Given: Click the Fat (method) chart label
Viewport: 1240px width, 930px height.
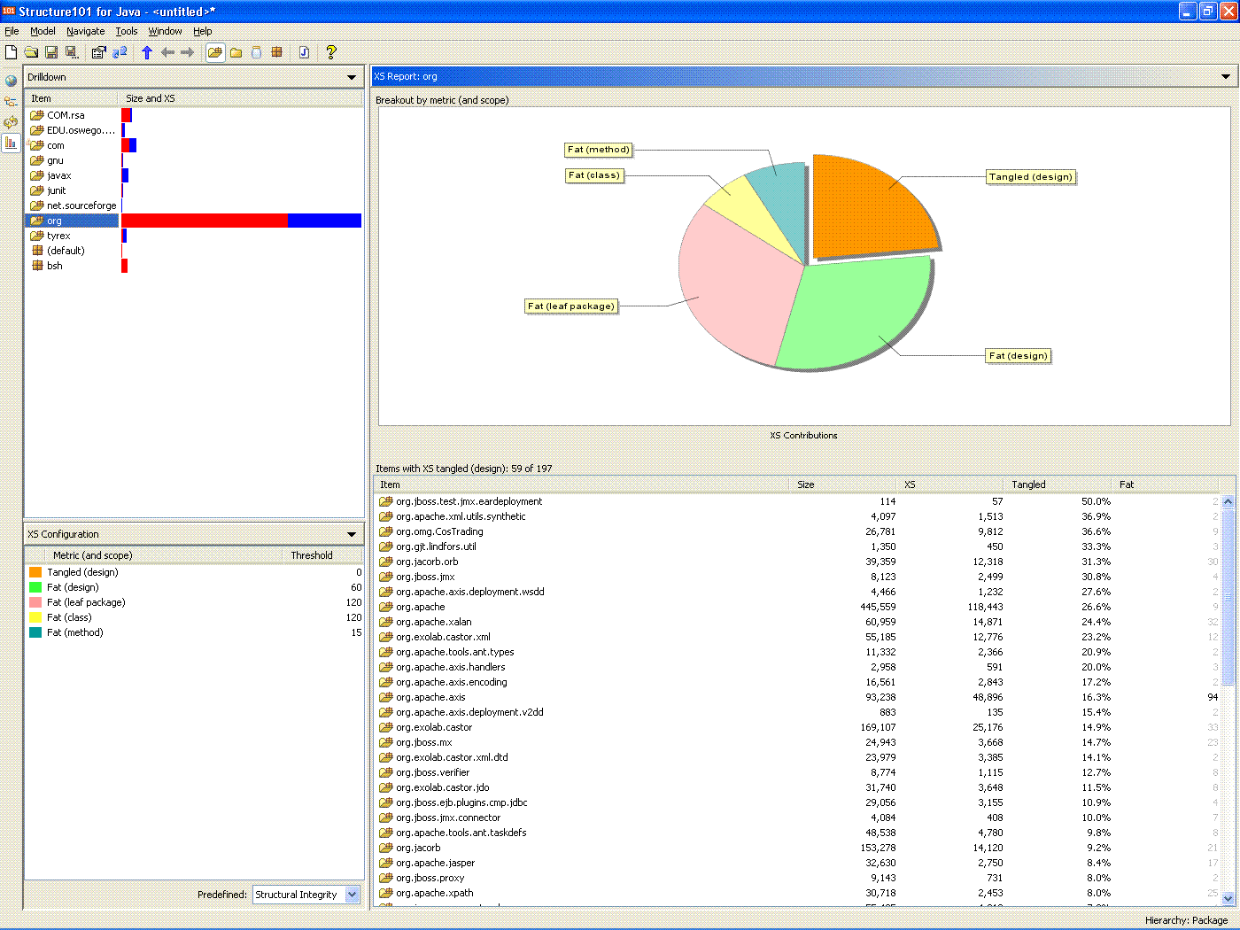Looking at the screenshot, I should 599,150.
